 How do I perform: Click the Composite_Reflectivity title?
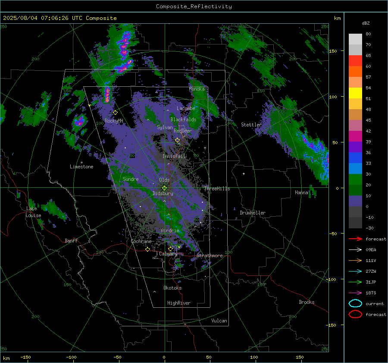click(194, 6)
